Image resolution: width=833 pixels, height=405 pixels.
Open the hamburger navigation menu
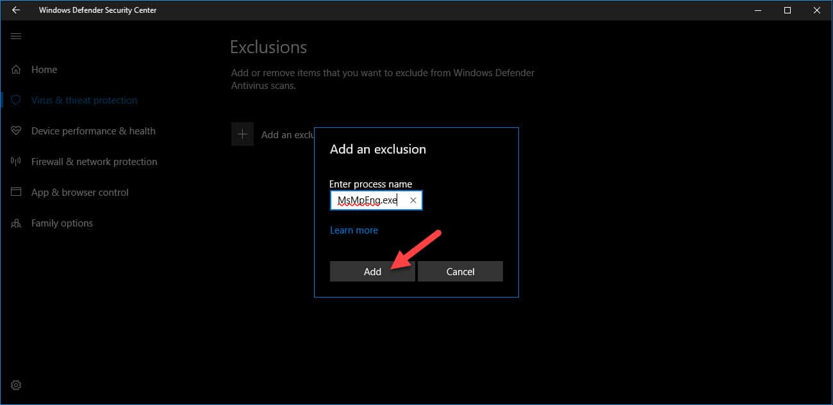(16, 36)
